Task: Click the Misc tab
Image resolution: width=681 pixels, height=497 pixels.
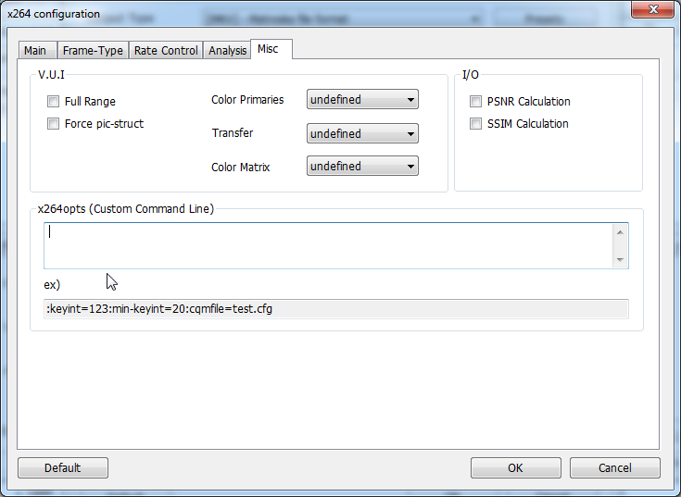Action: (271, 49)
